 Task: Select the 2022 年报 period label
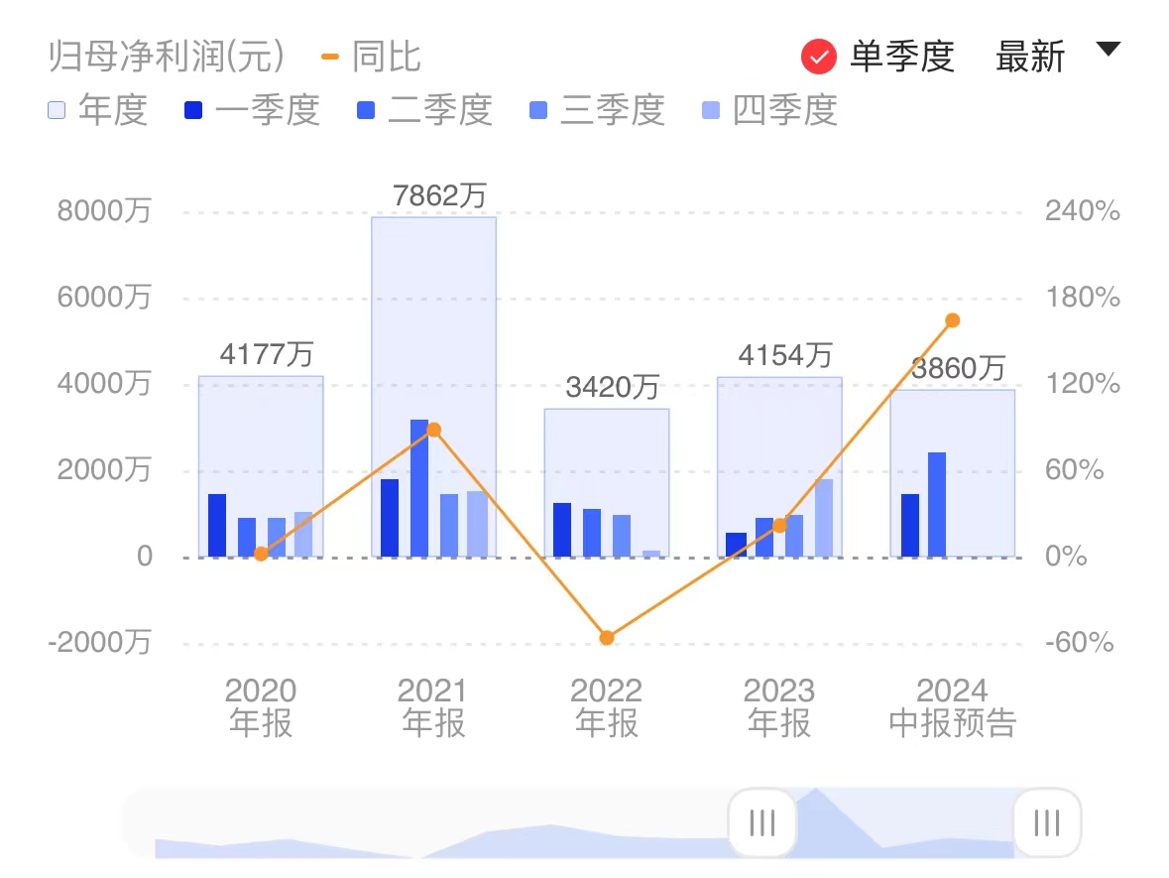[x=606, y=706]
